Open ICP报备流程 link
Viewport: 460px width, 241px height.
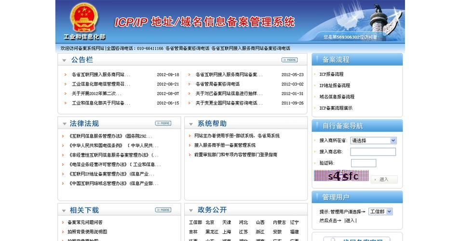(332, 74)
